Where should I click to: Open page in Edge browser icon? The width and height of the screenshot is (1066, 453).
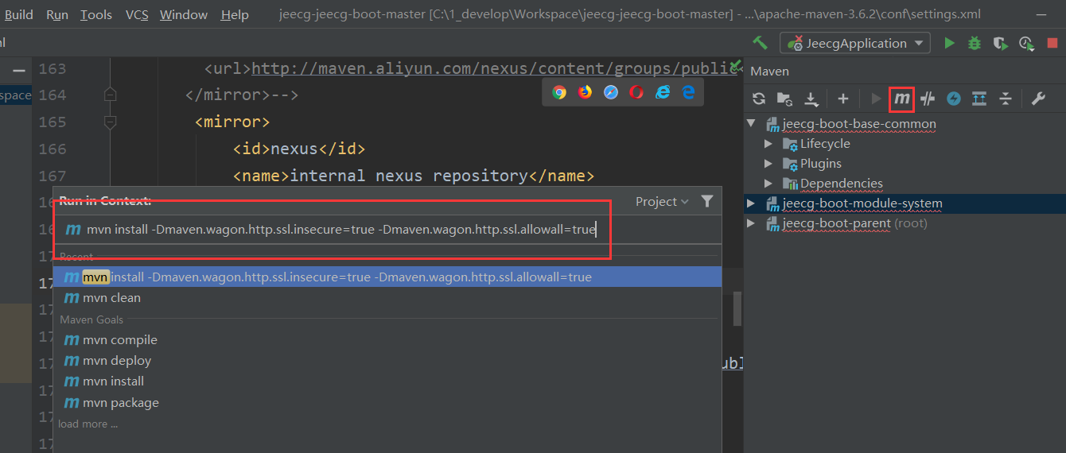pyautogui.click(x=688, y=92)
